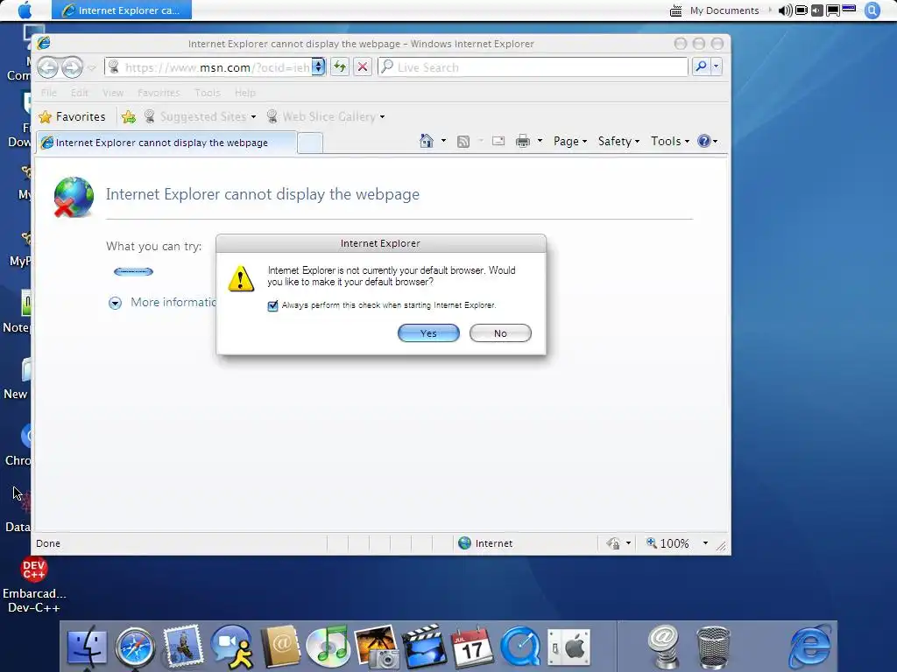Click the volume speaker tray icon

(785, 10)
